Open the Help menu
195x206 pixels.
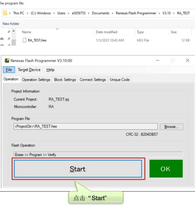click(x=51, y=70)
